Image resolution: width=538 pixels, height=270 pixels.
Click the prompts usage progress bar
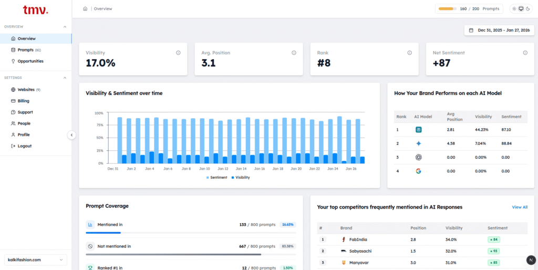click(448, 9)
